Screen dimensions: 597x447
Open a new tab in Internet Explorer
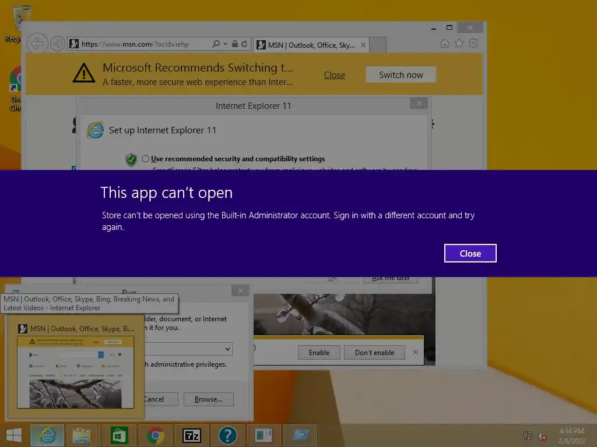(x=378, y=45)
